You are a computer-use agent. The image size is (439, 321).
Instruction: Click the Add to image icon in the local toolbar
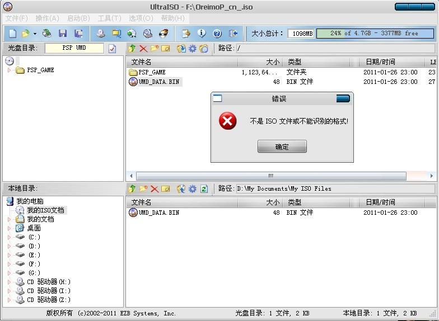coord(181,189)
